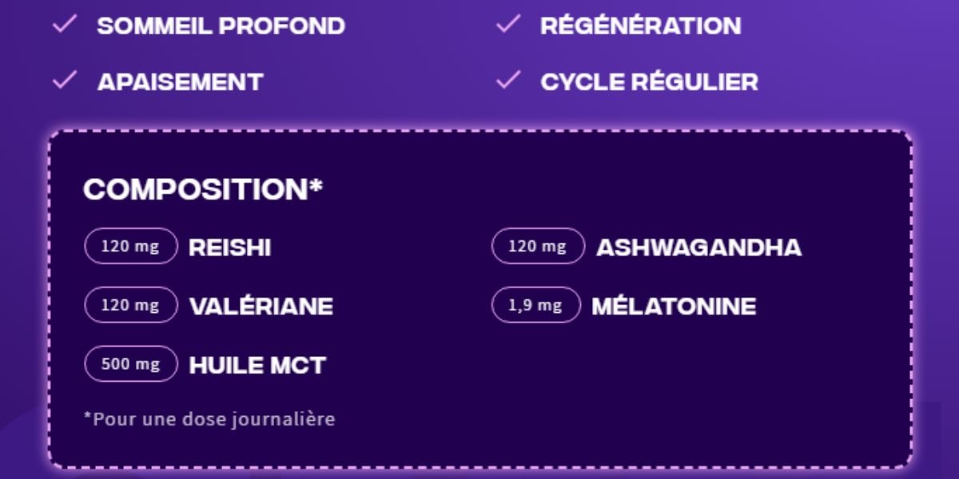Screen dimensions: 959x479
Task: Click the 500 mg badge for Huile MCT
Action: [x=131, y=364]
